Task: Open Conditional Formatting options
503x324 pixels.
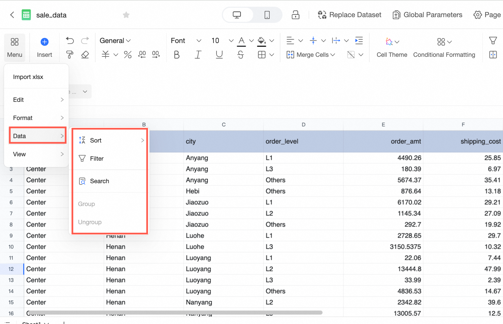Action: click(x=444, y=47)
